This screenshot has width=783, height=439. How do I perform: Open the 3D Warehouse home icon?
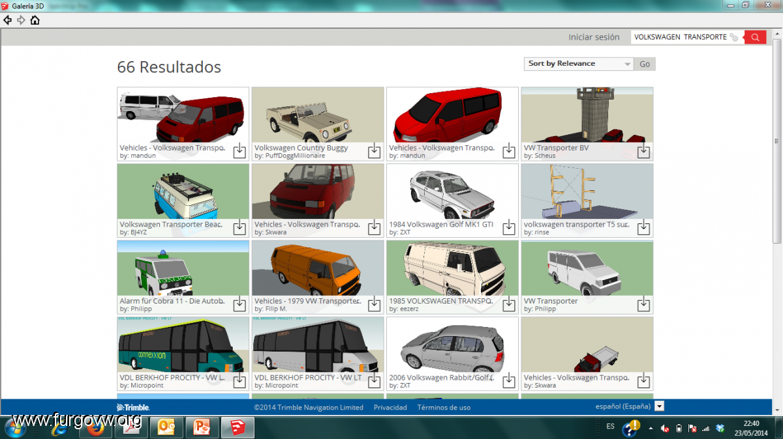(x=35, y=20)
